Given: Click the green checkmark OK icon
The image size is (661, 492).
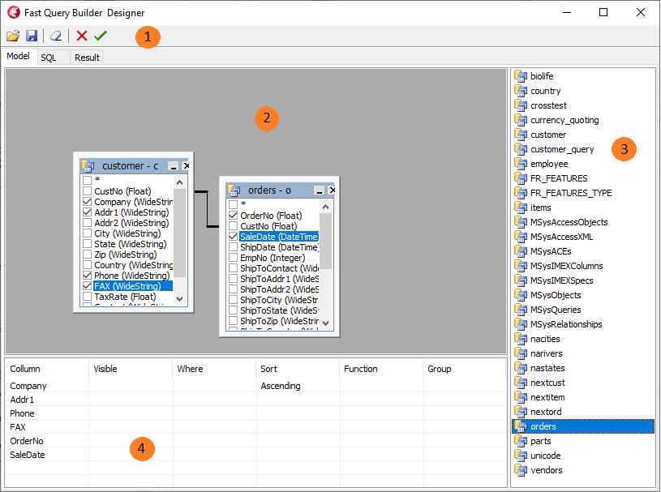Looking at the screenshot, I should coord(101,36).
